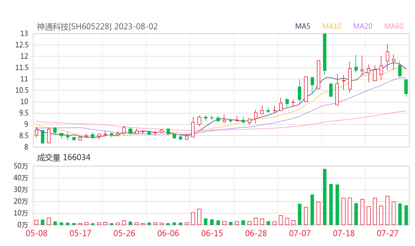Click the 13 price axis label
This screenshot has height=246, width=415.
point(24,34)
